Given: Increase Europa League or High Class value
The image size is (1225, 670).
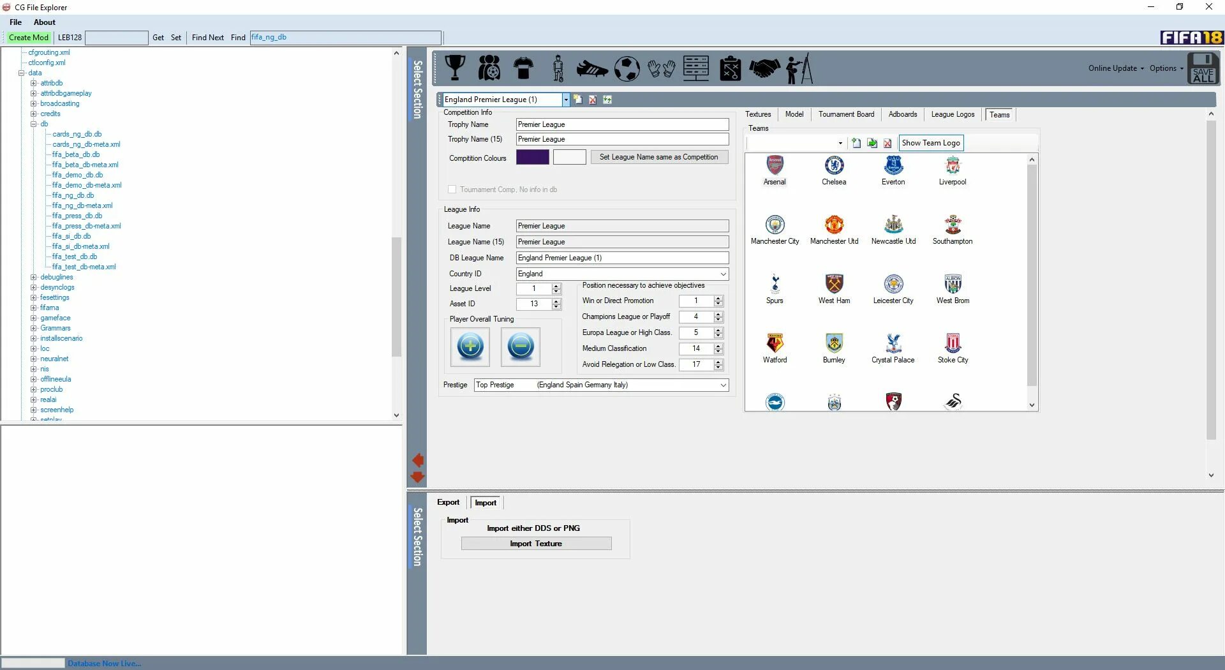Looking at the screenshot, I should pos(718,330).
